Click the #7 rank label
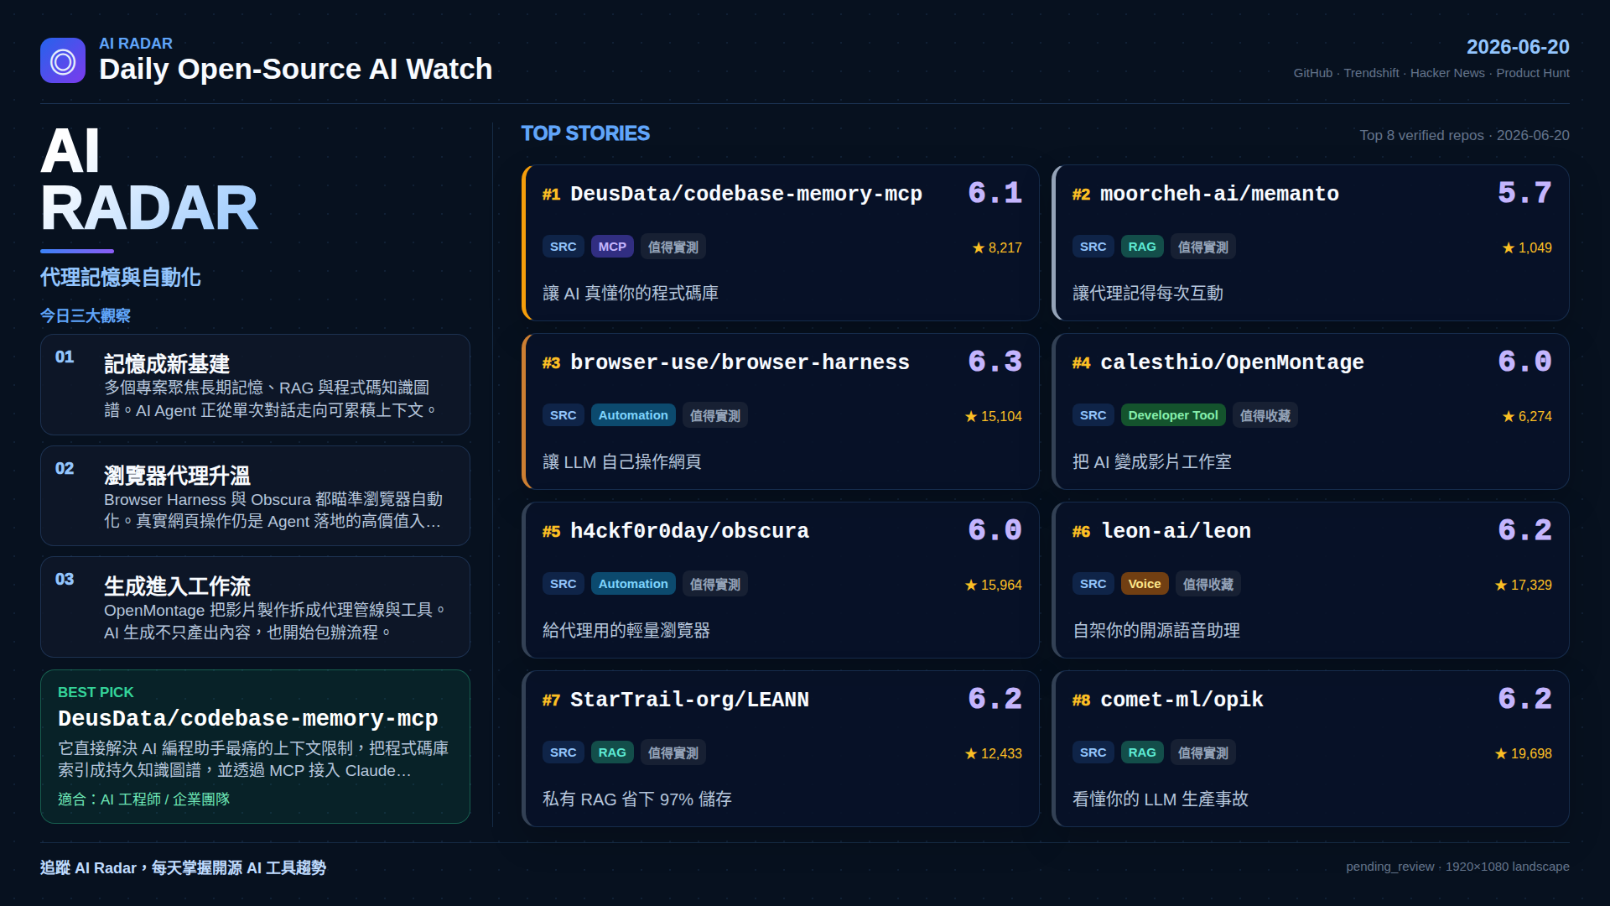This screenshot has height=906, width=1610. [x=551, y=700]
